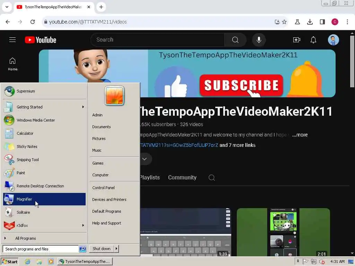Expand r3dfox submenu arrow
The height and width of the screenshot is (266, 355).
pos(83,225)
